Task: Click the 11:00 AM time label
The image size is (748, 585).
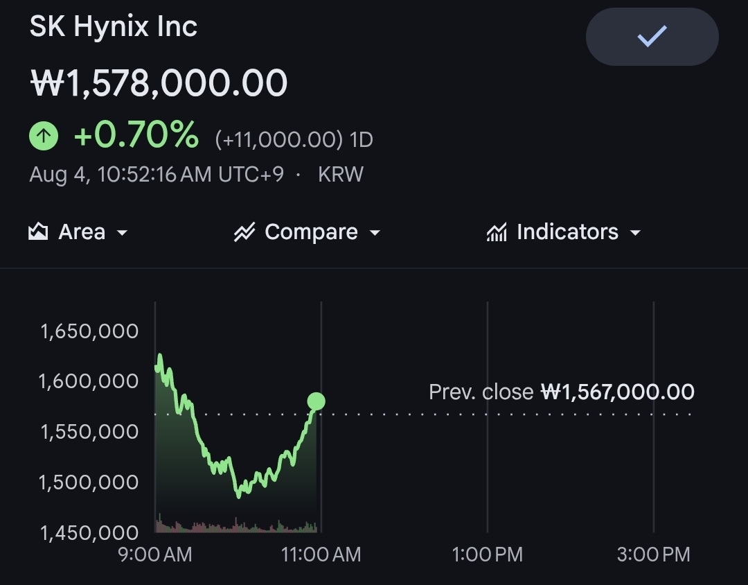Action: point(321,555)
